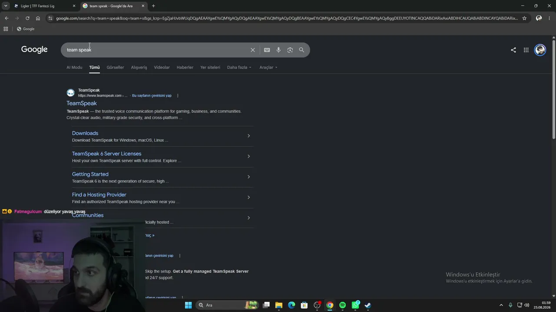
Task: Select the Tümü results tab
Action: [94, 68]
